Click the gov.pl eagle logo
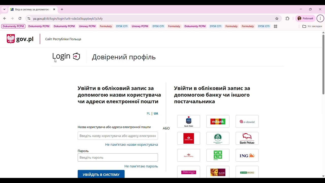The width and height of the screenshot is (325, 183). tap(11, 39)
